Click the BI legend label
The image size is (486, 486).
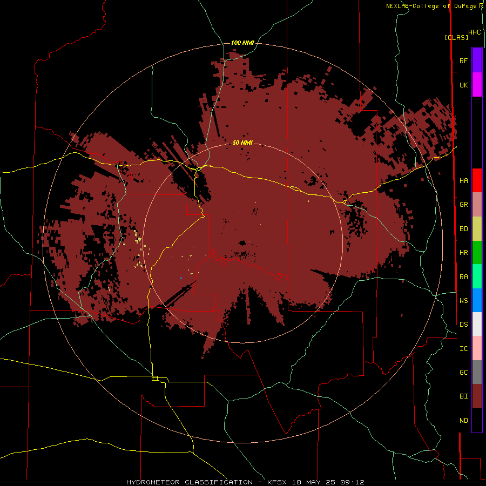[463, 396]
